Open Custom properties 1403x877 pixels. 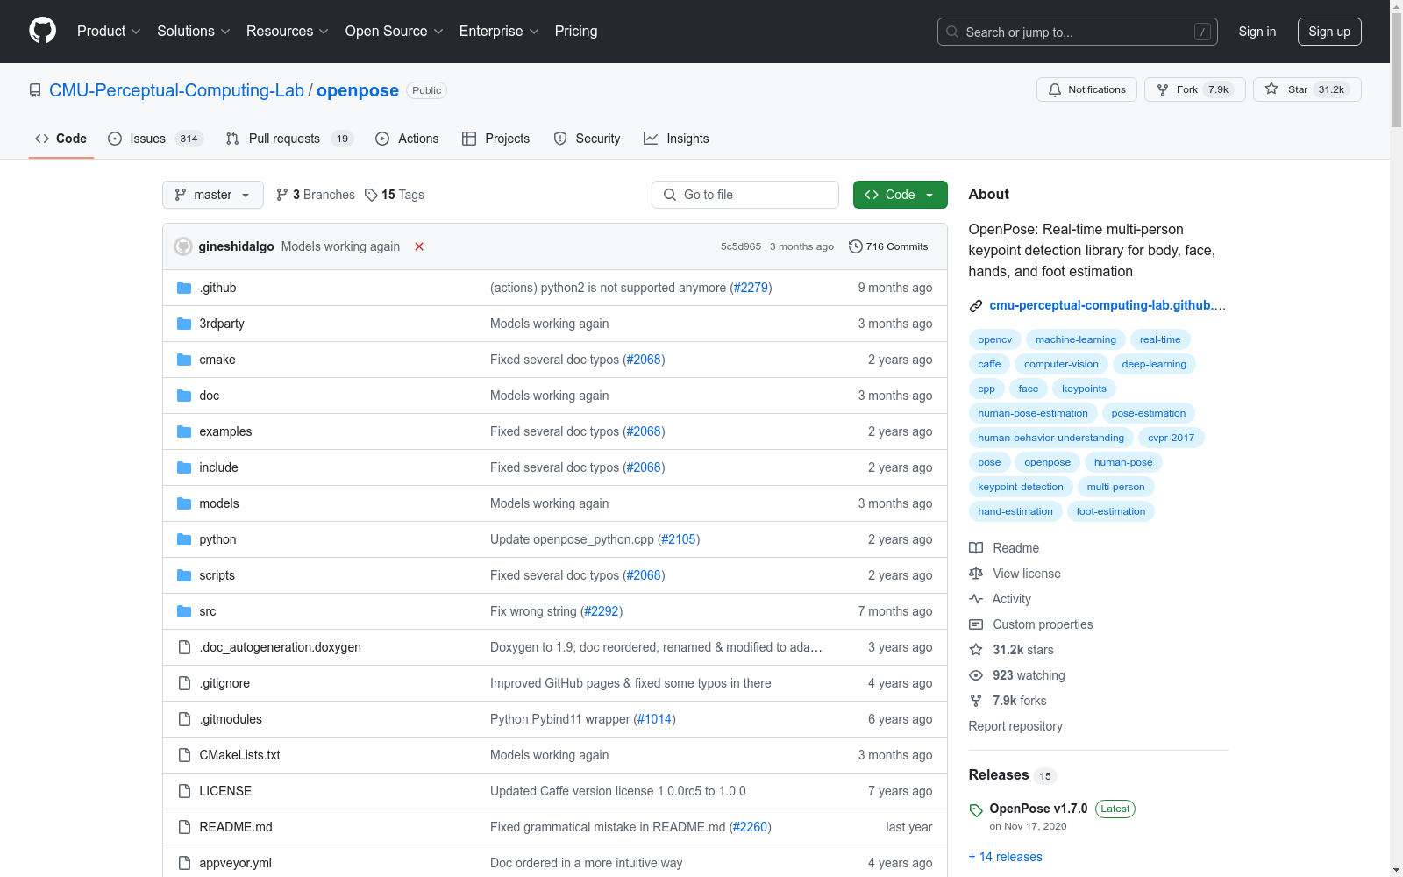click(x=1031, y=624)
